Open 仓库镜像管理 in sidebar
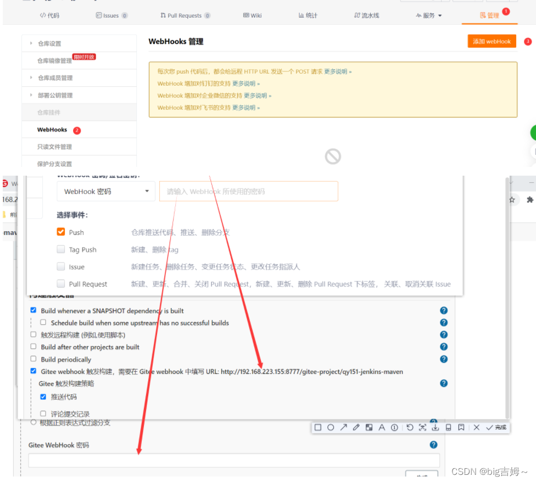This screenshot has height=482, width=536. 55,60
